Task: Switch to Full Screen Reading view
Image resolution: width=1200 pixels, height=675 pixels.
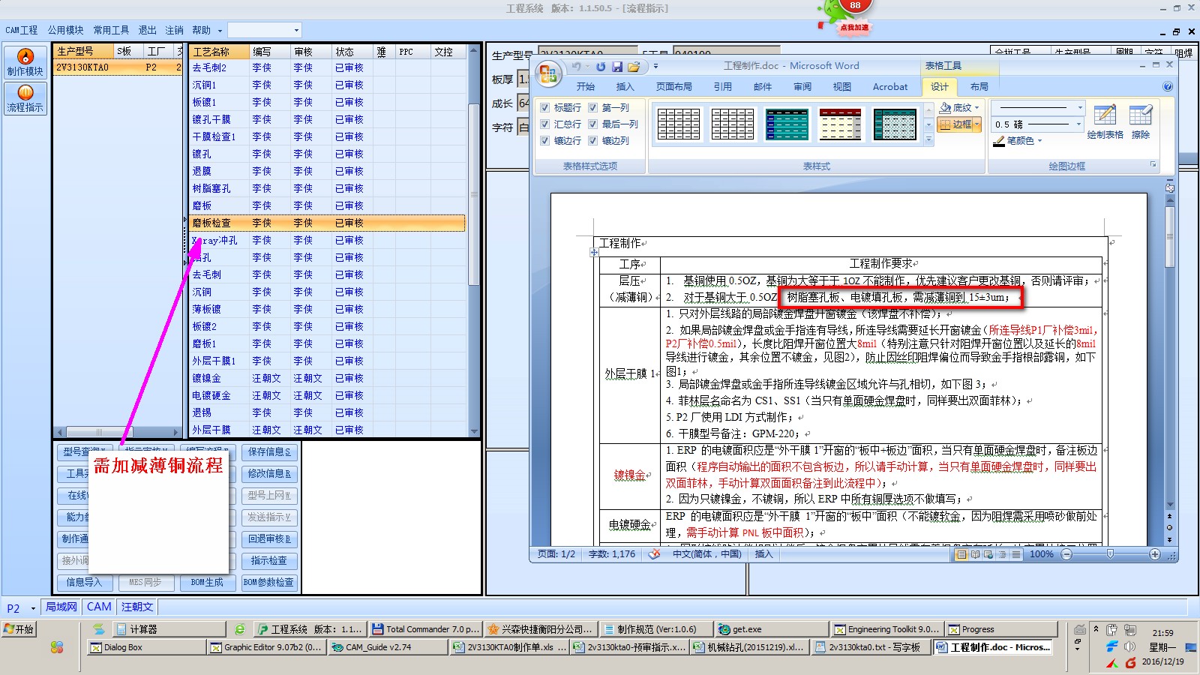Action: [x=975, y=554]
